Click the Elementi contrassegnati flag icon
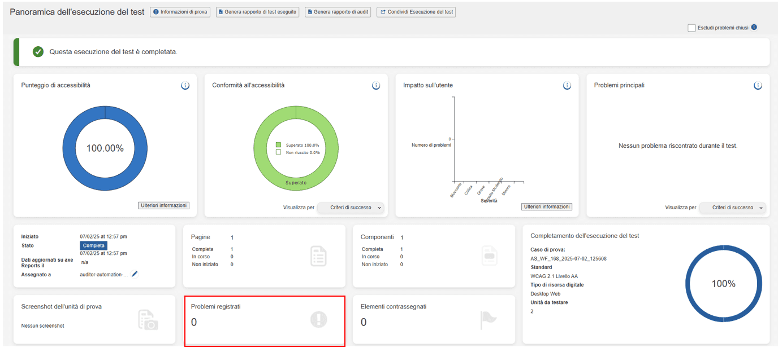This screenshot has height=348, width=778. (x=488, y=320)
